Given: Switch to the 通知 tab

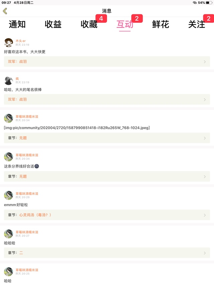Looking at the screenshot, I should coord(17,24).
